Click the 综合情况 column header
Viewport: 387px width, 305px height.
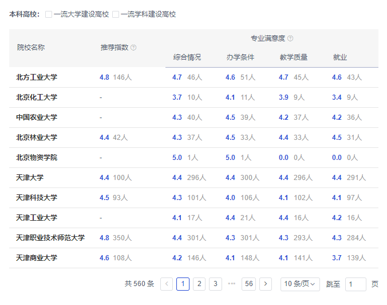pos(187,57)
